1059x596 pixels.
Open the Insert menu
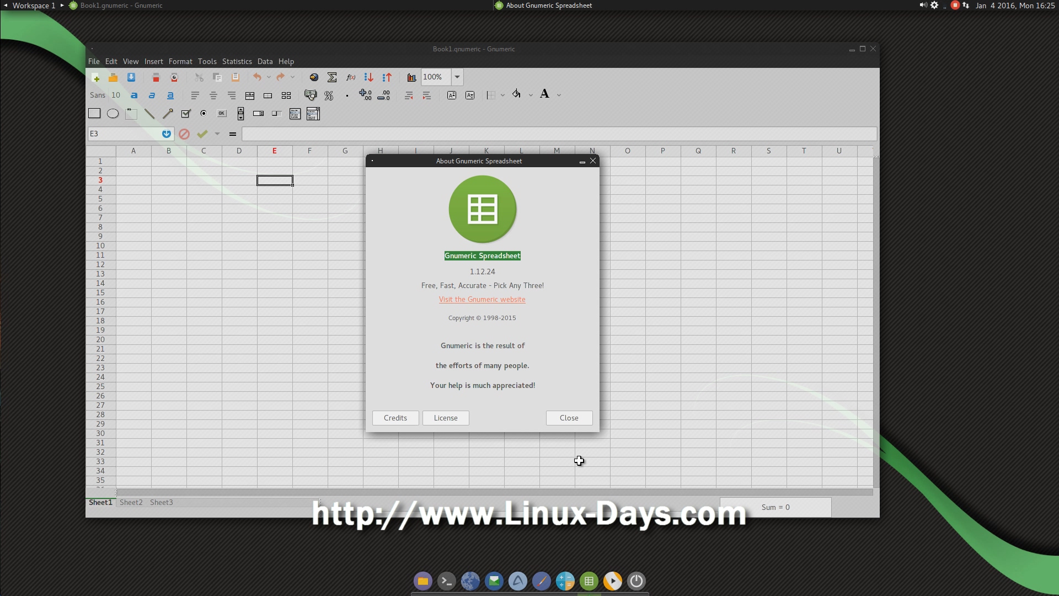[154, 61]
